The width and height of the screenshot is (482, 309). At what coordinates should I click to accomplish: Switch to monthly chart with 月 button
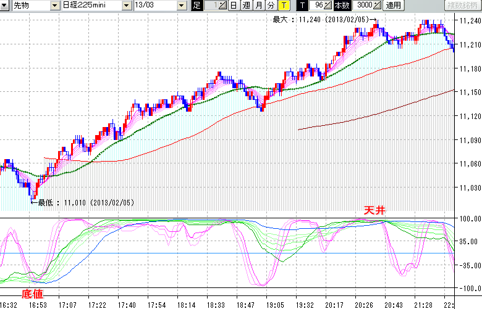[x=258, y=6]
